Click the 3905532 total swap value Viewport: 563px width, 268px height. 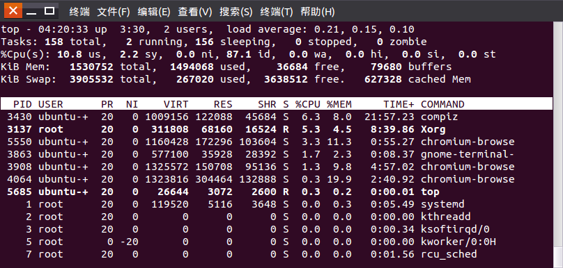[91, 79]
